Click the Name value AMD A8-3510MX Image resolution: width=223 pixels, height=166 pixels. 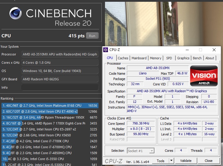click(158, 68)
